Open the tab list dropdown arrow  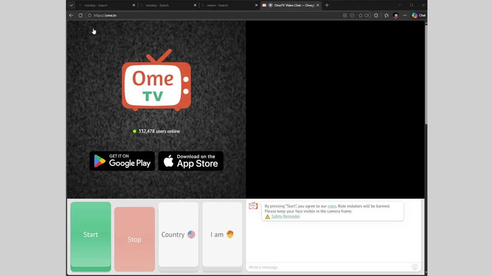pyautogui.click(x=71, y=5)
